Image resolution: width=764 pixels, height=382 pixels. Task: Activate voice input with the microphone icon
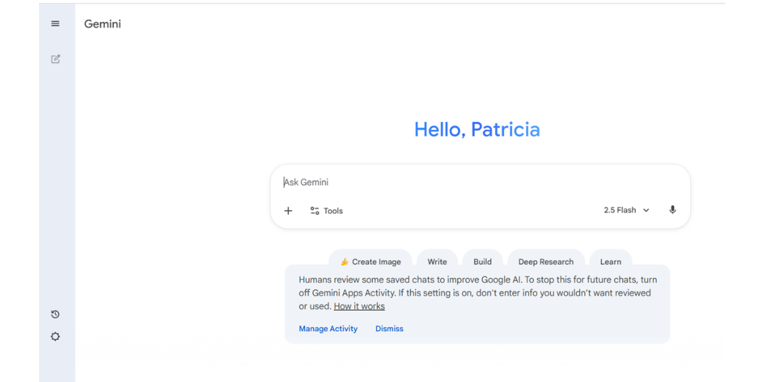[672, 210]
